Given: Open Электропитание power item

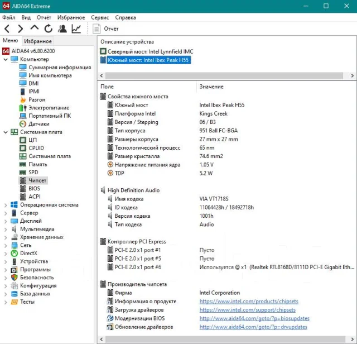Looking at the screenshot, I should [x=49, y=108].
